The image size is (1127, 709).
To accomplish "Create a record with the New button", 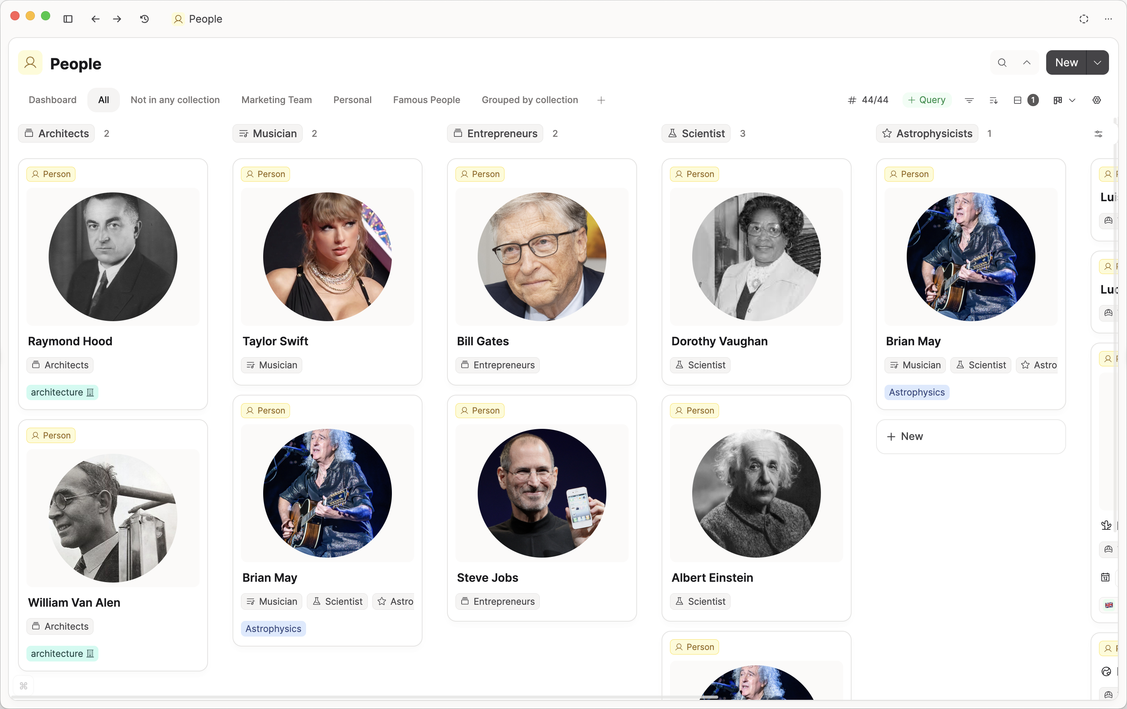I will tap(1066, 62).
